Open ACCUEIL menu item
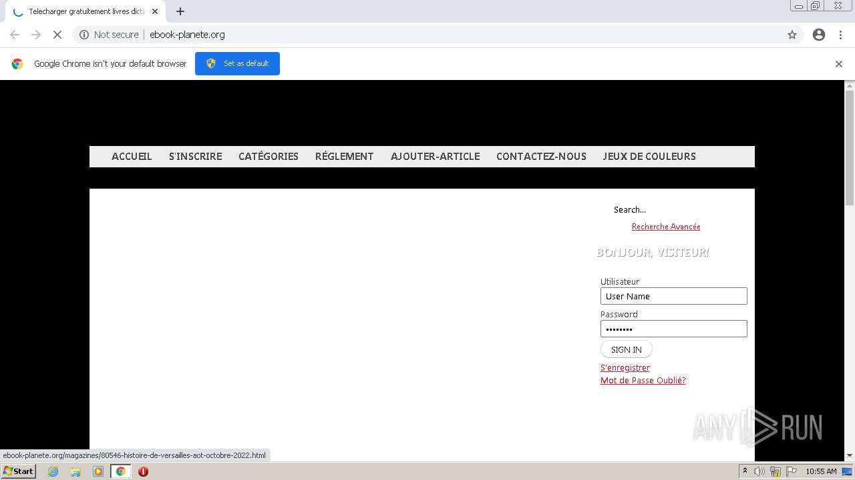The image size is (855, 480). [132, 156]
